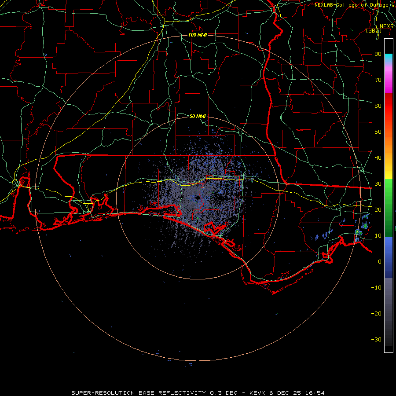Image resolution: width=396 pixels, height=396 pixels.
Task: Click the "[dBZ]" units label
Action: click(x=374, y=31)
